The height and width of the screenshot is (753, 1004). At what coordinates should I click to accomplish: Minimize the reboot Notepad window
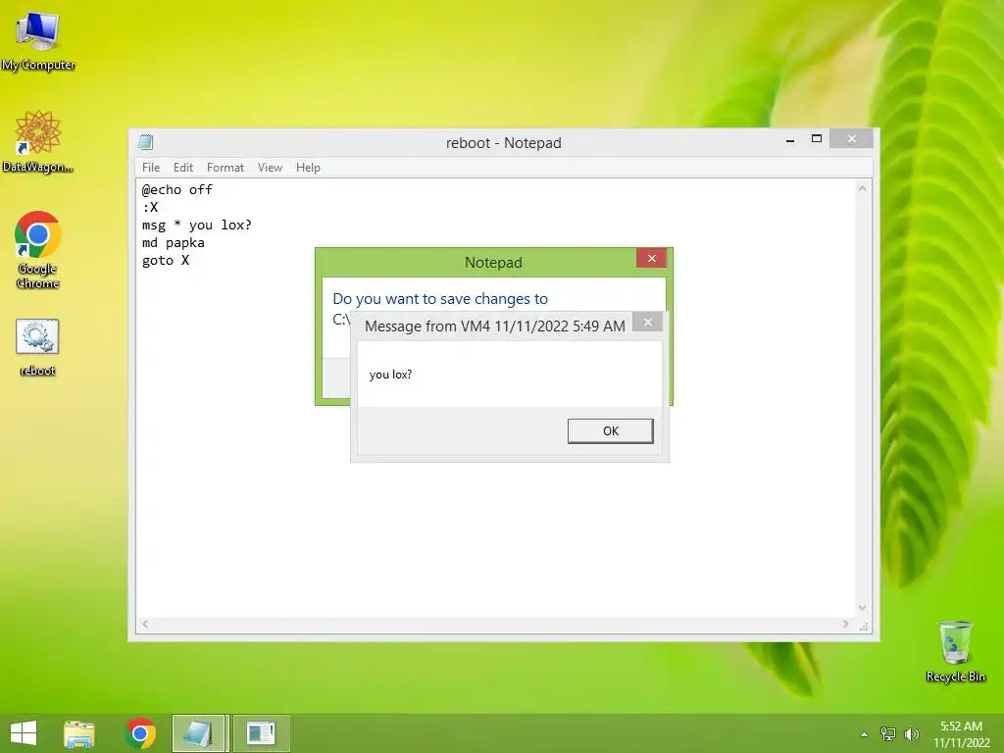tap(790, 139)
